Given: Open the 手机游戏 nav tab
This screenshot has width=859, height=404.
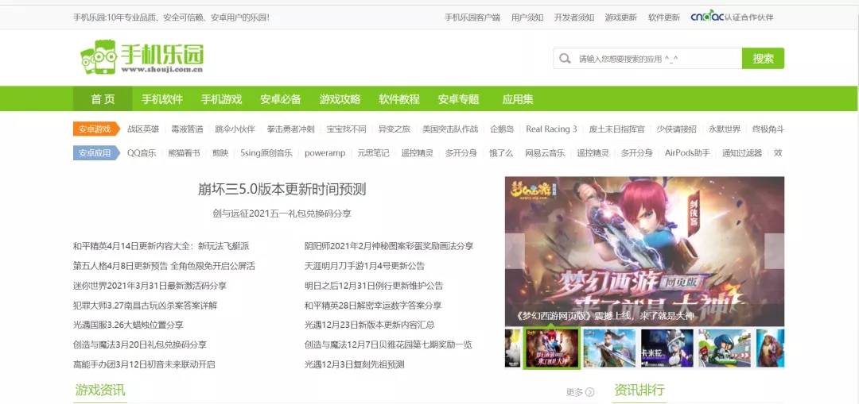Looking at the screenshot, I should [221, 99].
